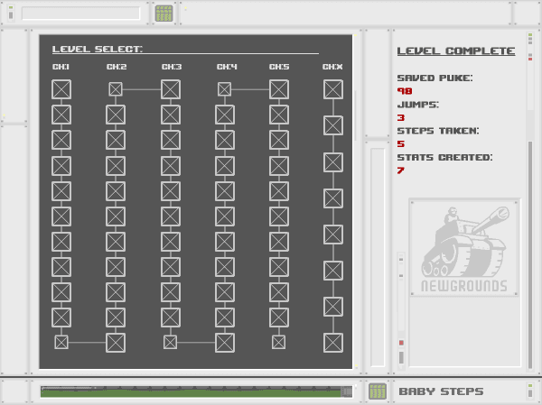Viewport: 542px width, 405px height.
Task: Click the CH:3 chapter label
Action: tap(172, 67)
